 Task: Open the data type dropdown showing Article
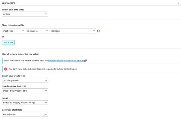tap(25, 14)
